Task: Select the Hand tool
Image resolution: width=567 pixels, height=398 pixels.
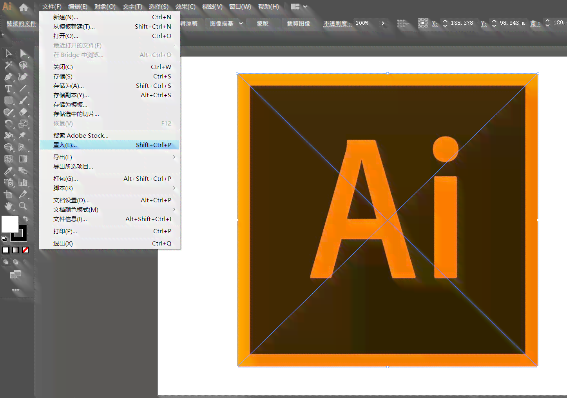Action: click(x=8, y=206)
